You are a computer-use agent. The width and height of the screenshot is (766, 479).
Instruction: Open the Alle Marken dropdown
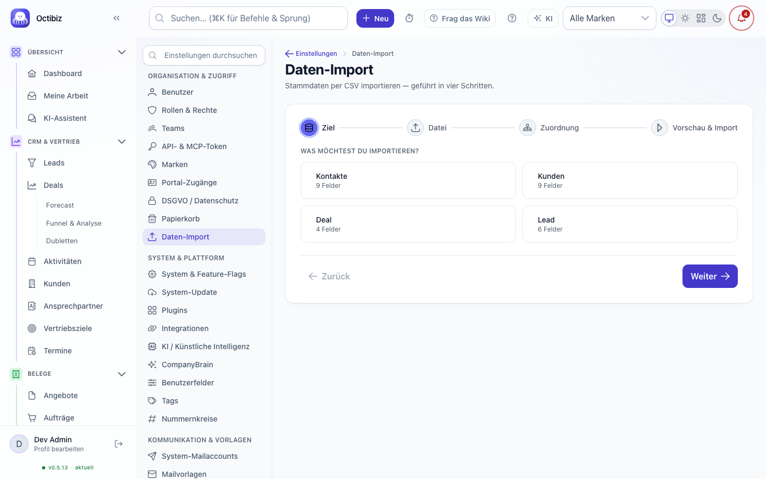click(x=609, y=18)
